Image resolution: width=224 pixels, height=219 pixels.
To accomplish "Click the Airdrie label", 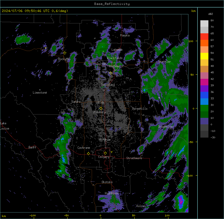I will pos(105,140).
